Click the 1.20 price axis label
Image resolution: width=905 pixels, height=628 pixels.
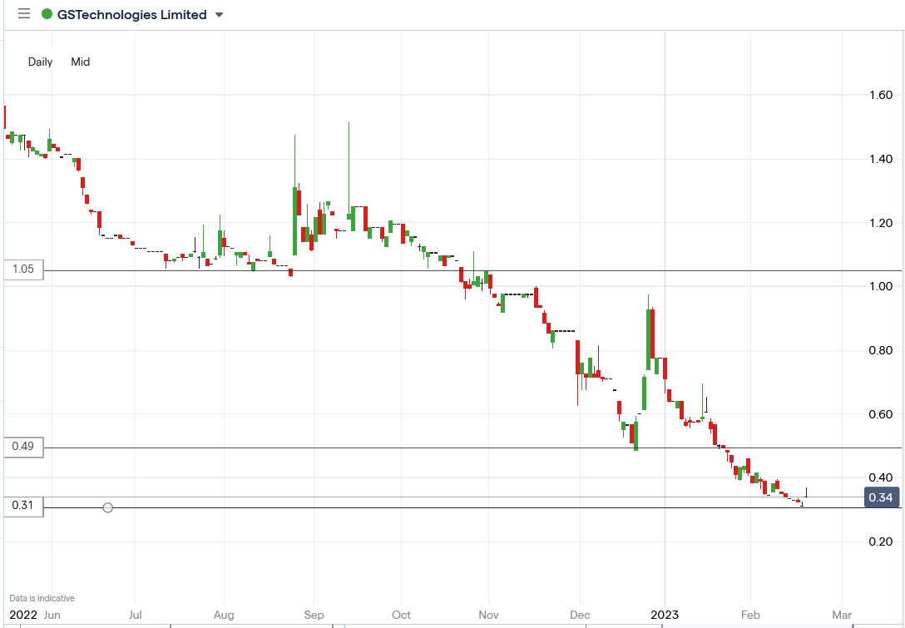(881, 223)
